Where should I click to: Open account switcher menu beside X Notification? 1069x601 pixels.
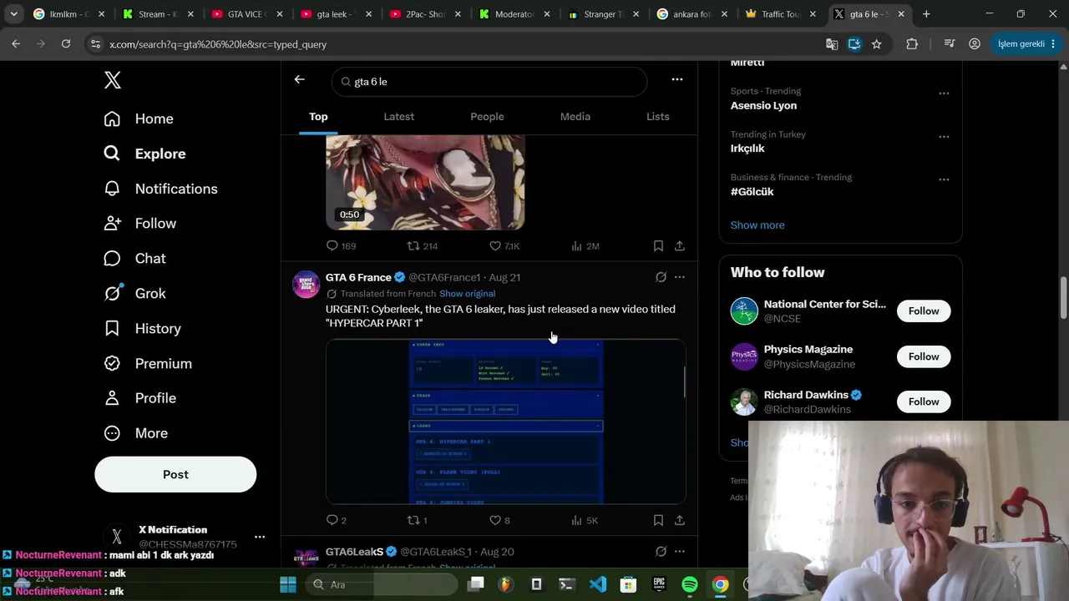(260, 537)
